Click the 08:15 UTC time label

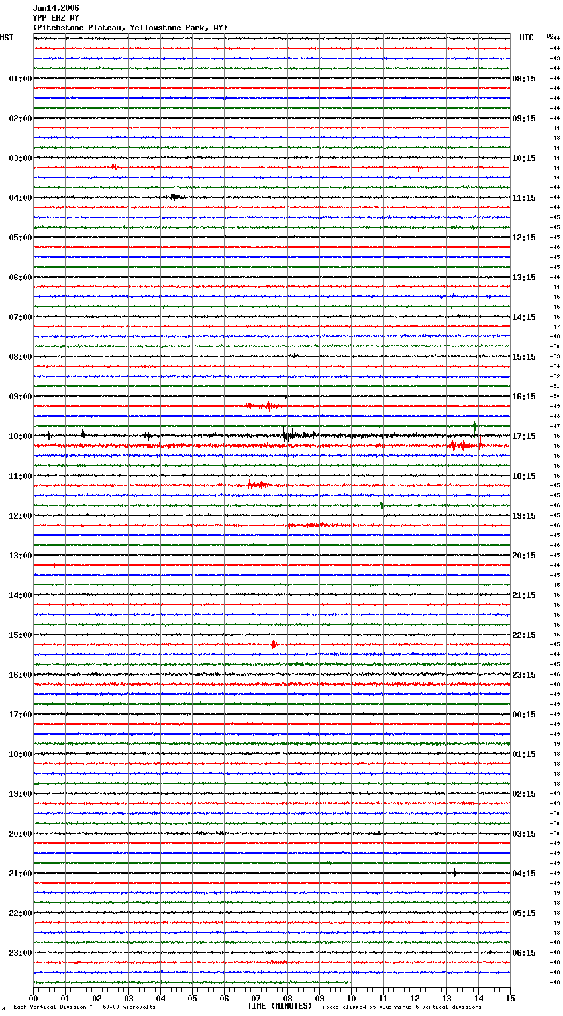click(x=524, y=79)
